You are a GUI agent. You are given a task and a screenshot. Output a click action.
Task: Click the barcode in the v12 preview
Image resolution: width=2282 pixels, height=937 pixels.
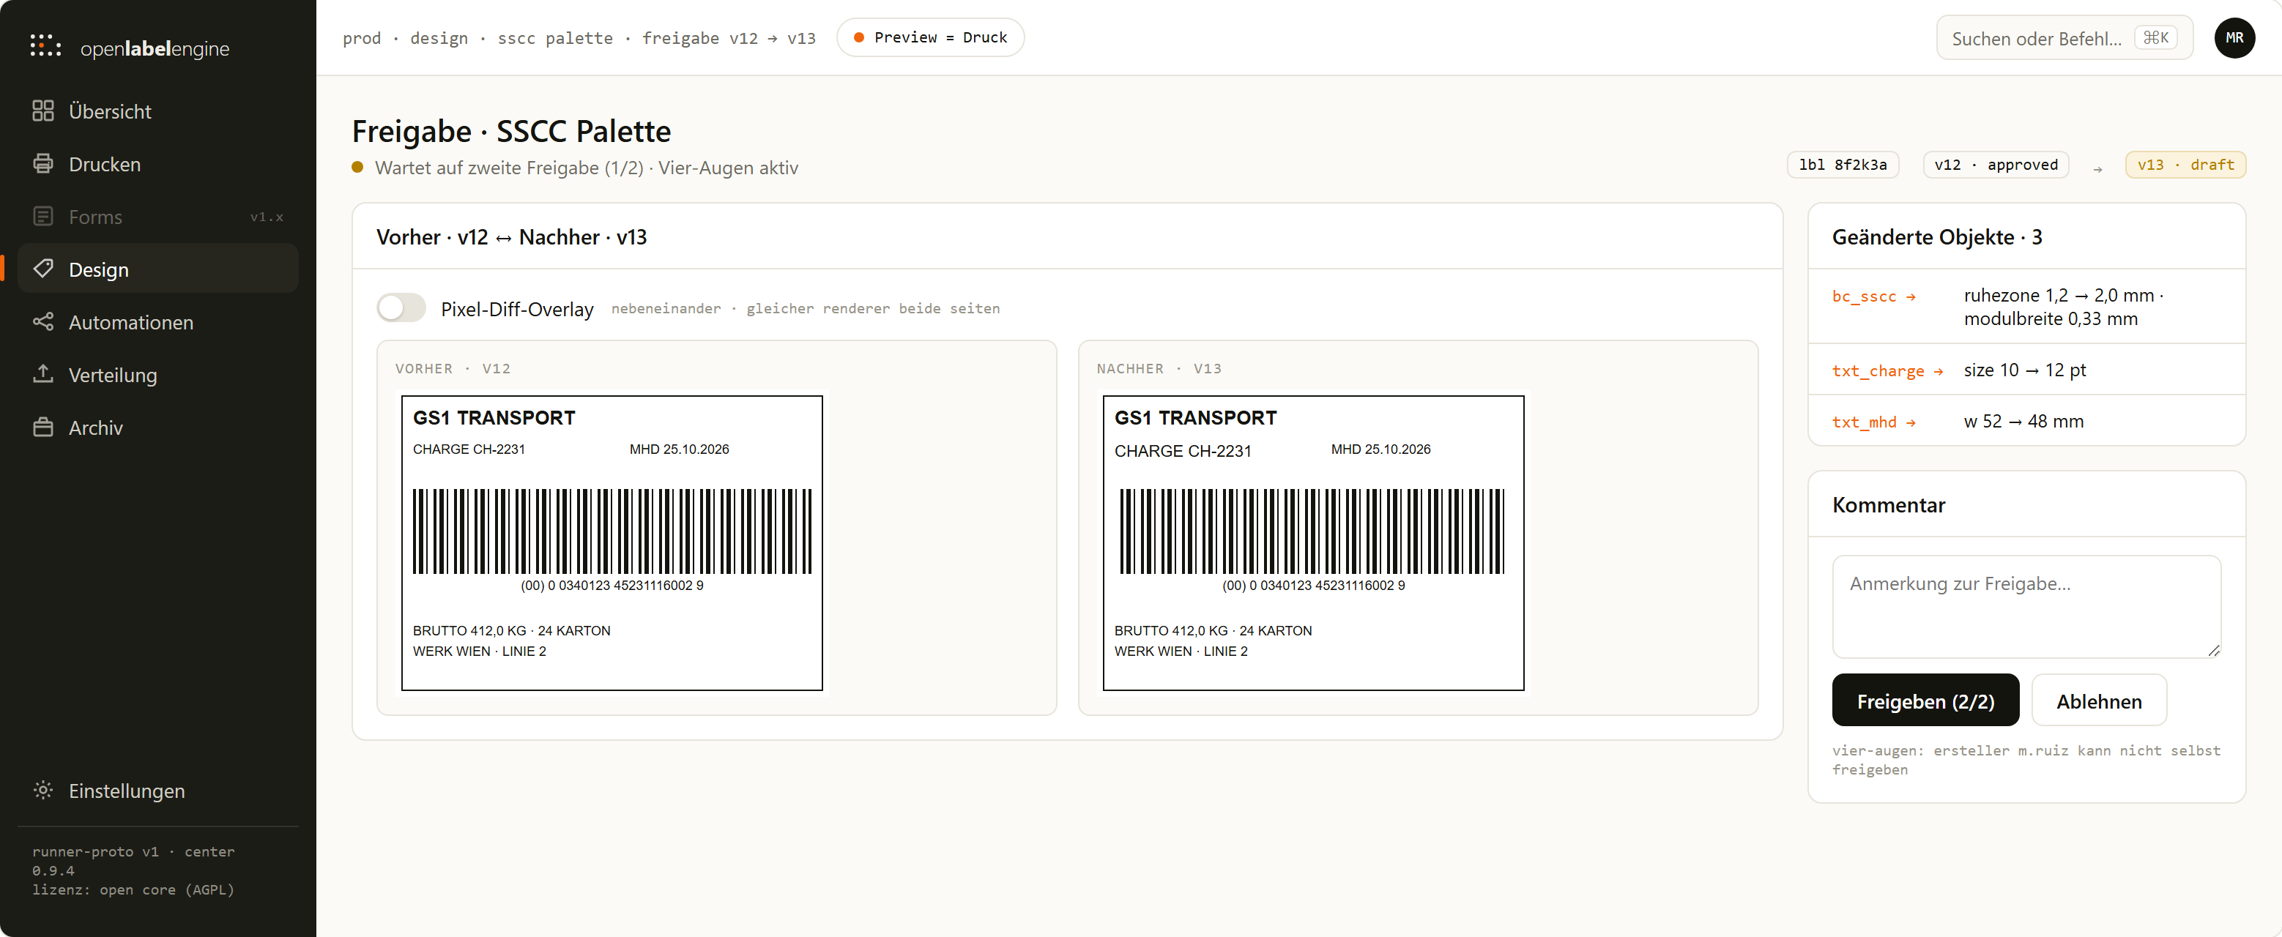pyautogui.click(x=612, y=531)
